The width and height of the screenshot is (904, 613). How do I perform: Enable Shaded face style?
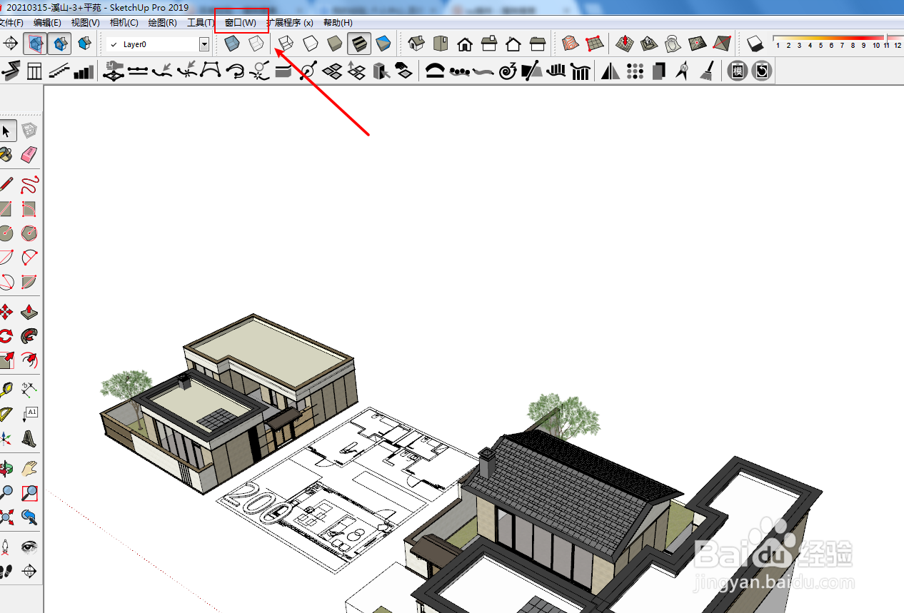pos(335,44)
